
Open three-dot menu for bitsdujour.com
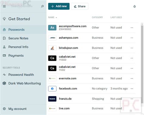(x=132, y=48)
